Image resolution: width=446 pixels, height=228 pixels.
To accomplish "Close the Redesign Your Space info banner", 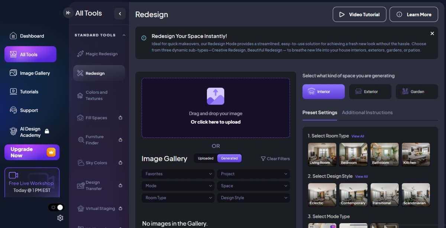I will point(432,33).
